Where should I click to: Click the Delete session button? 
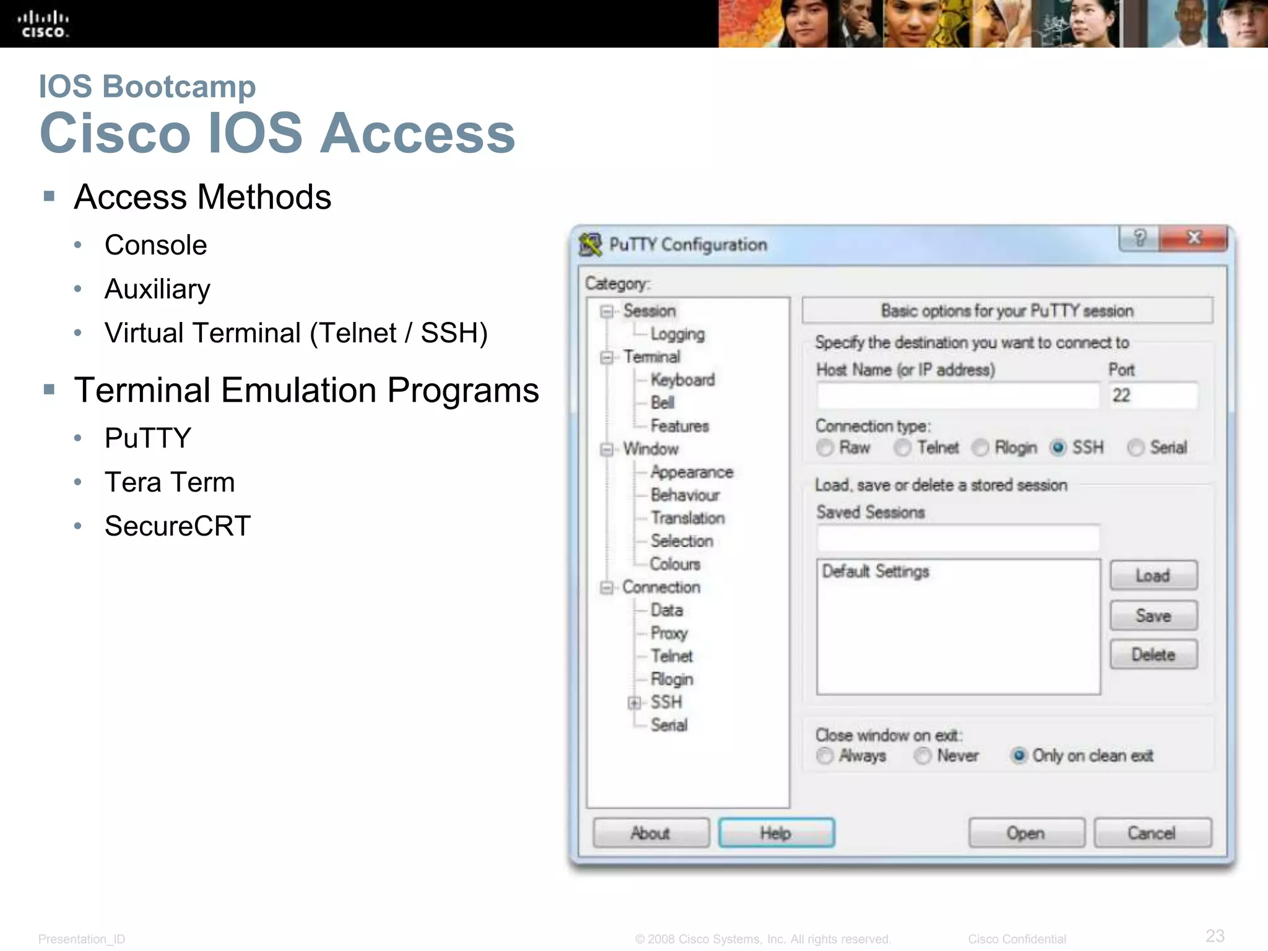(x=1153, y=654)
